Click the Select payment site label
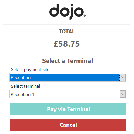The width and height of the screenshot is (134, 134). (x=30, y=70)
